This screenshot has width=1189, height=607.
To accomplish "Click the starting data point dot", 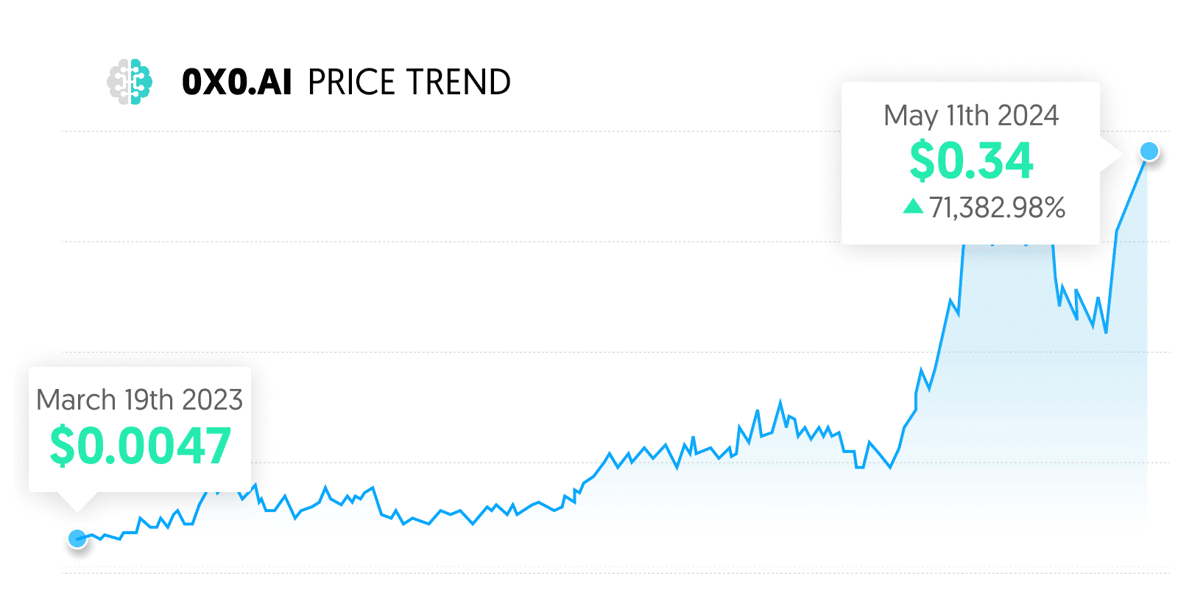I will pyautogui.click(x=77, y=539).
